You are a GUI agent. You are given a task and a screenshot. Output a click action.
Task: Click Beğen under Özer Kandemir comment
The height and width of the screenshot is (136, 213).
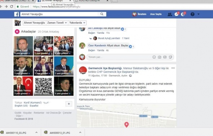coord(92,50)
